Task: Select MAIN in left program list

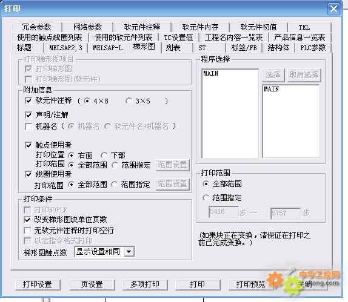Action: (x=211, y=74)
